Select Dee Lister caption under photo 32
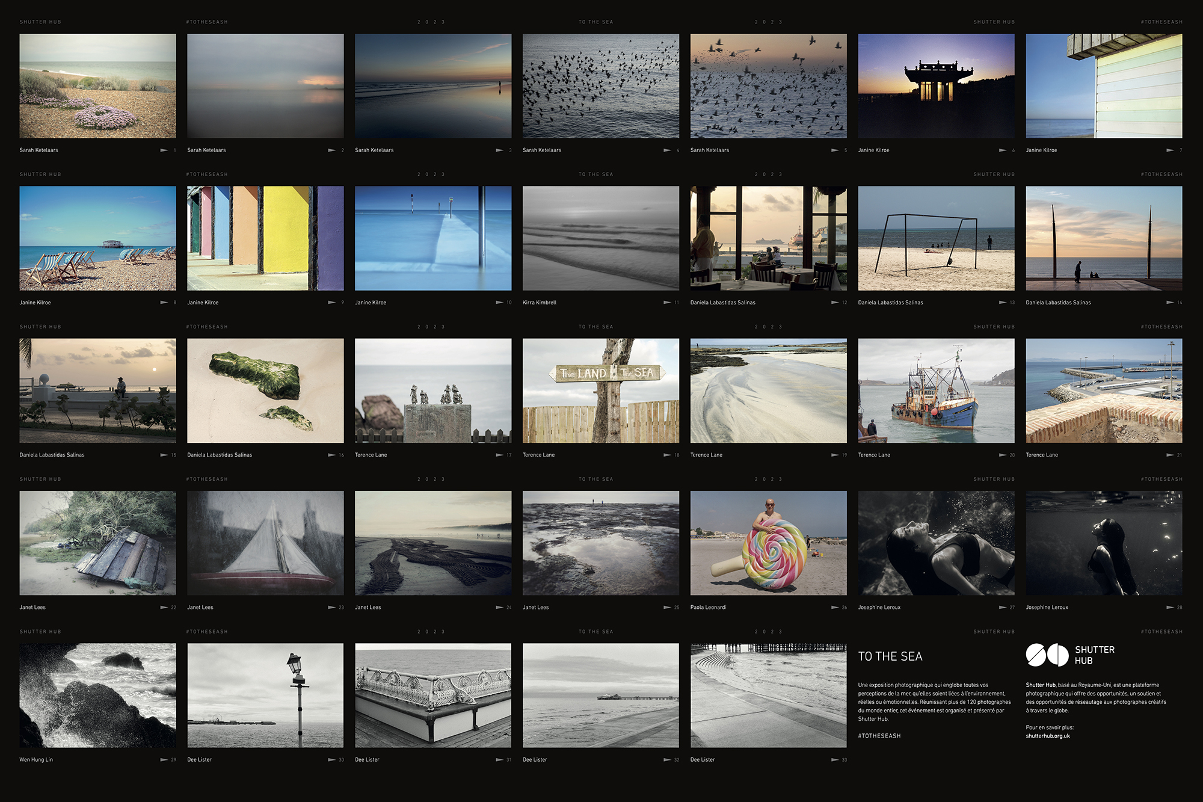1203x802 pixels. pos(535,760)
